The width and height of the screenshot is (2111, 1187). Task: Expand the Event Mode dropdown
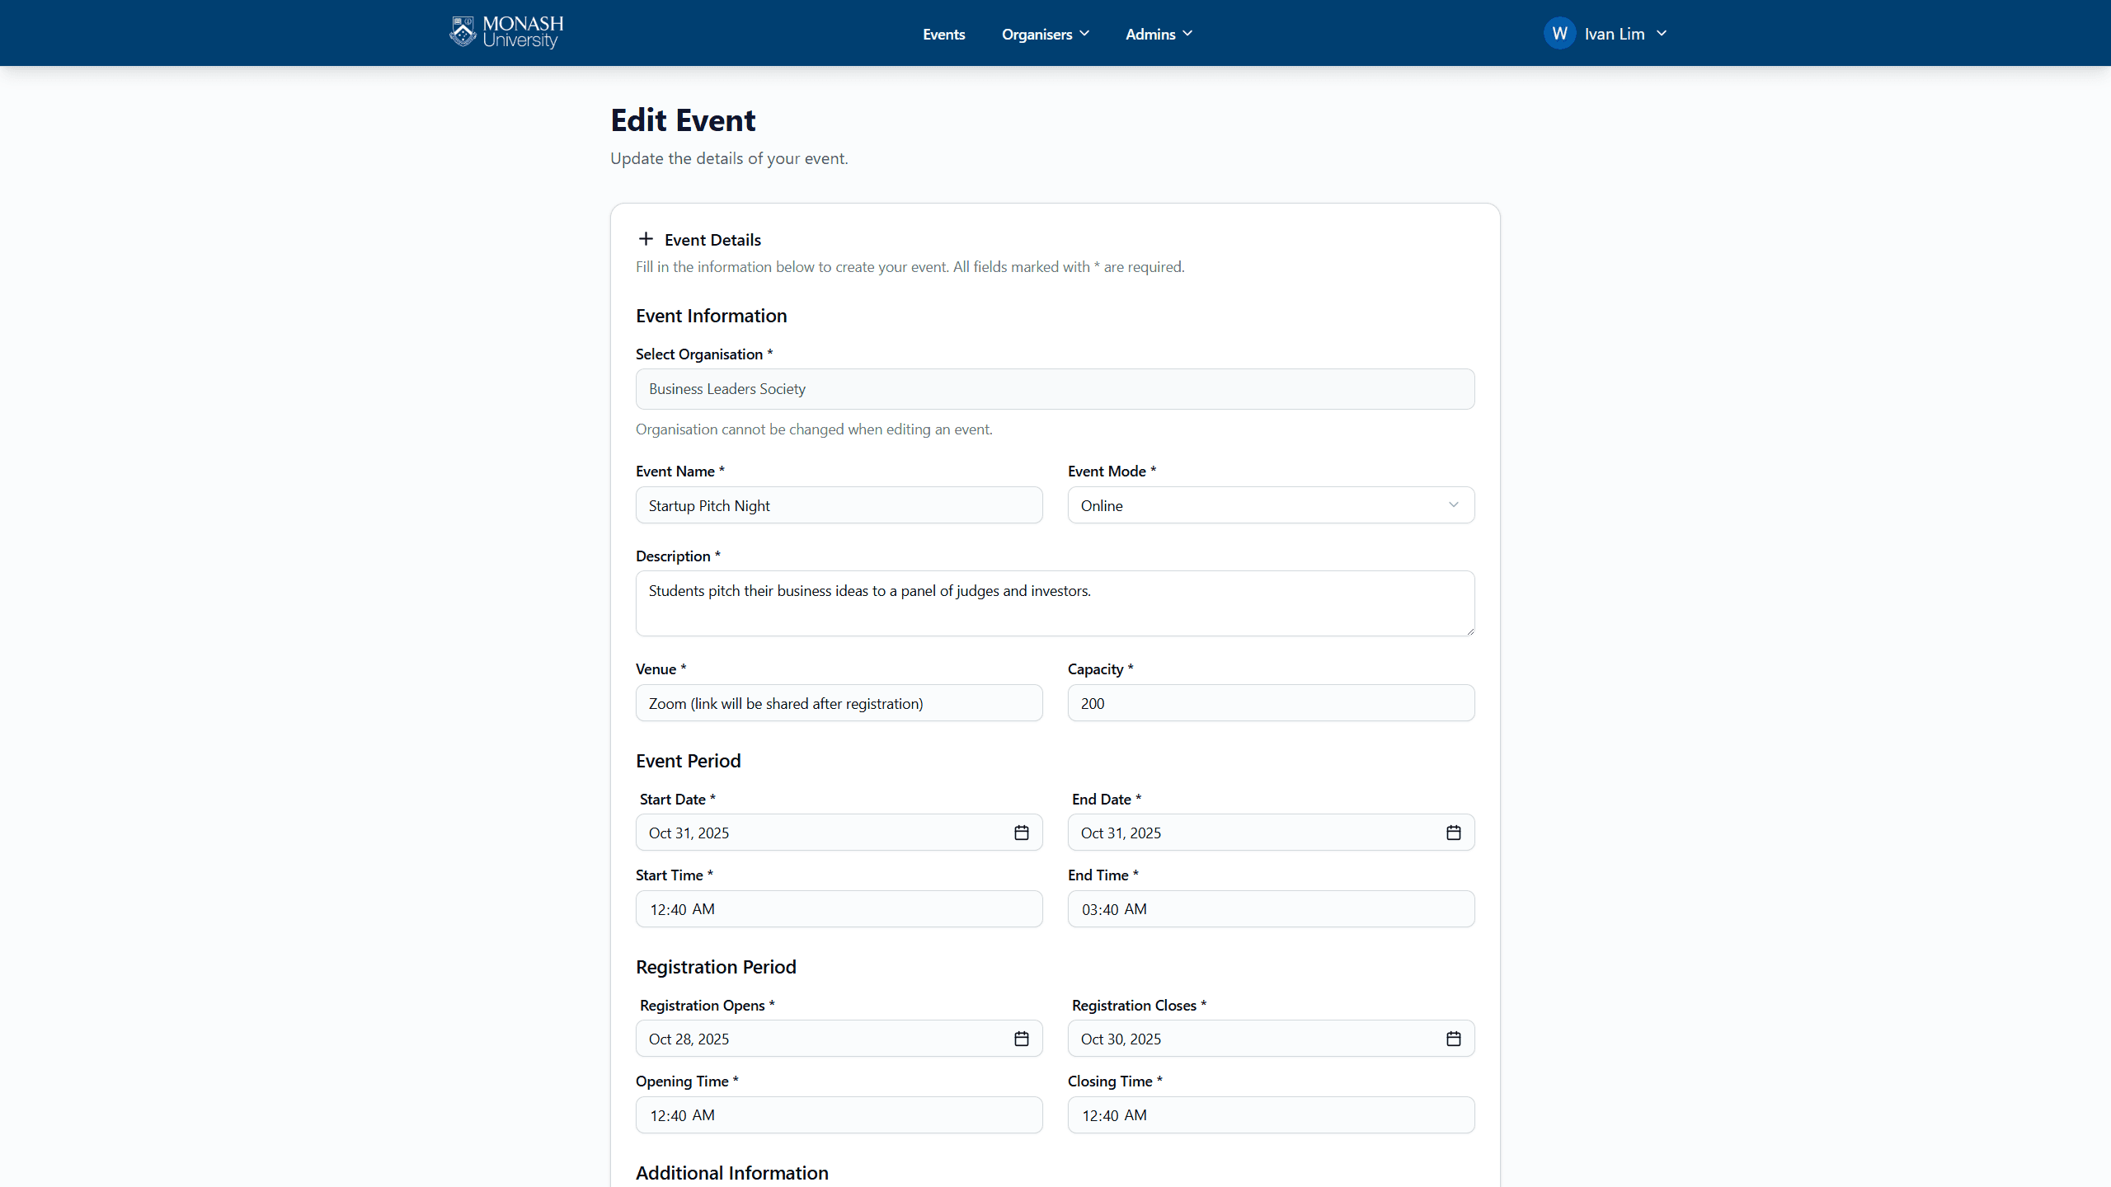coord(1271,505)
